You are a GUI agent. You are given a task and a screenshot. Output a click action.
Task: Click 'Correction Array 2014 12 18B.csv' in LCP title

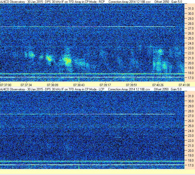[129, 89]
